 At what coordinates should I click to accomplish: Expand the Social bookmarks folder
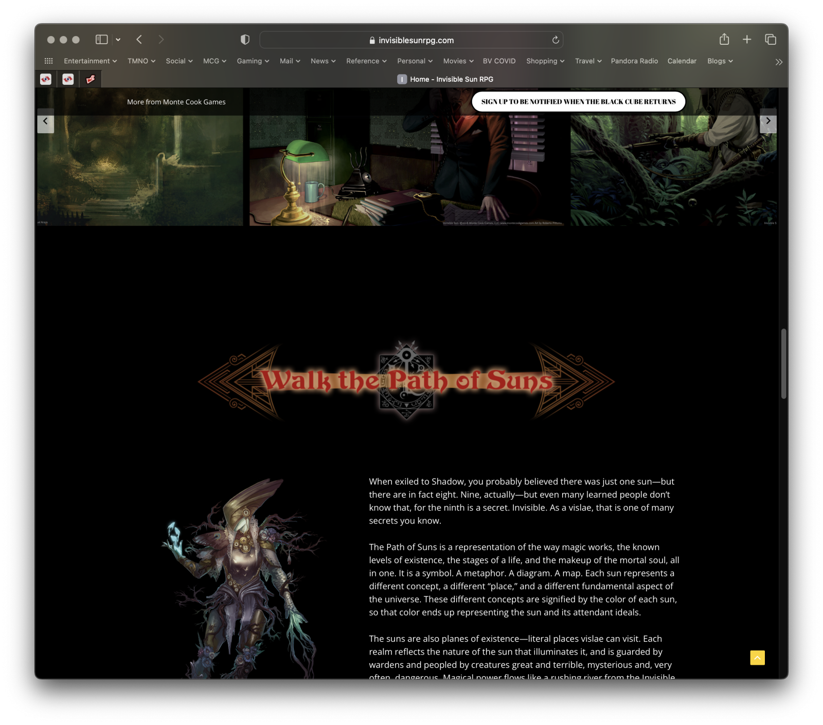179,61
